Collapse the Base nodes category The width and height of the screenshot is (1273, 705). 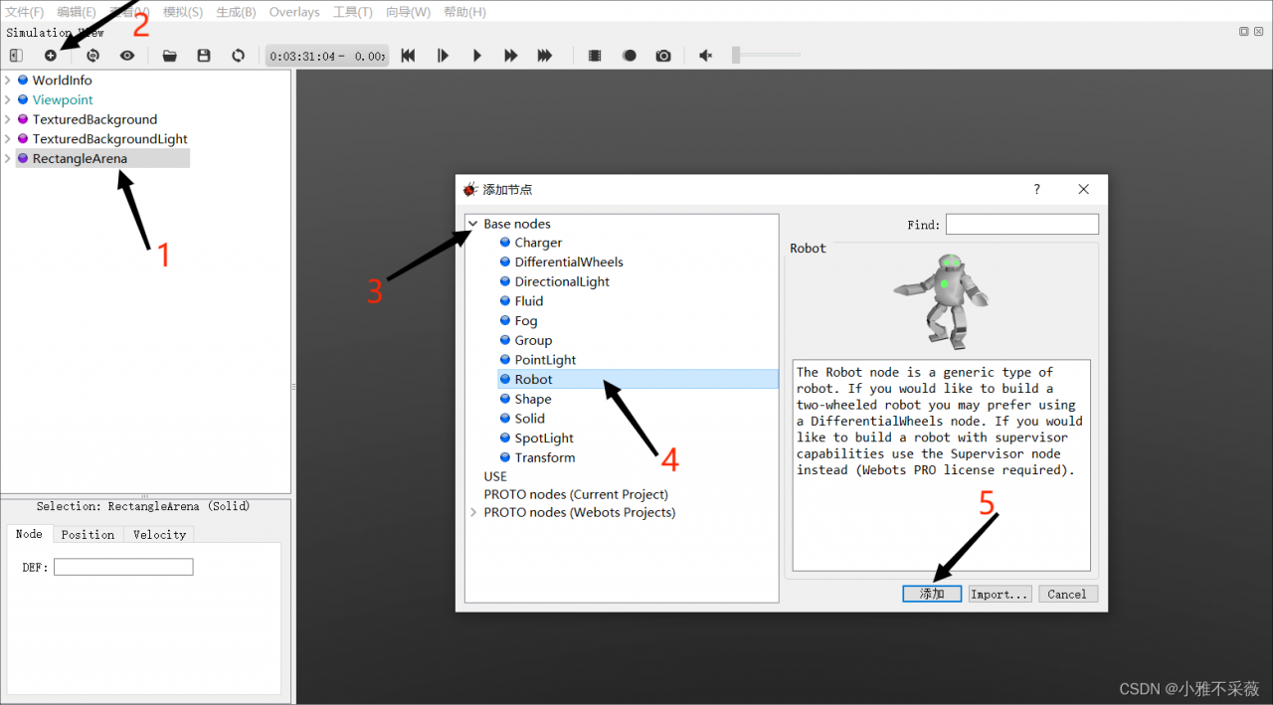pyautogui.click(x=473, y=224)
